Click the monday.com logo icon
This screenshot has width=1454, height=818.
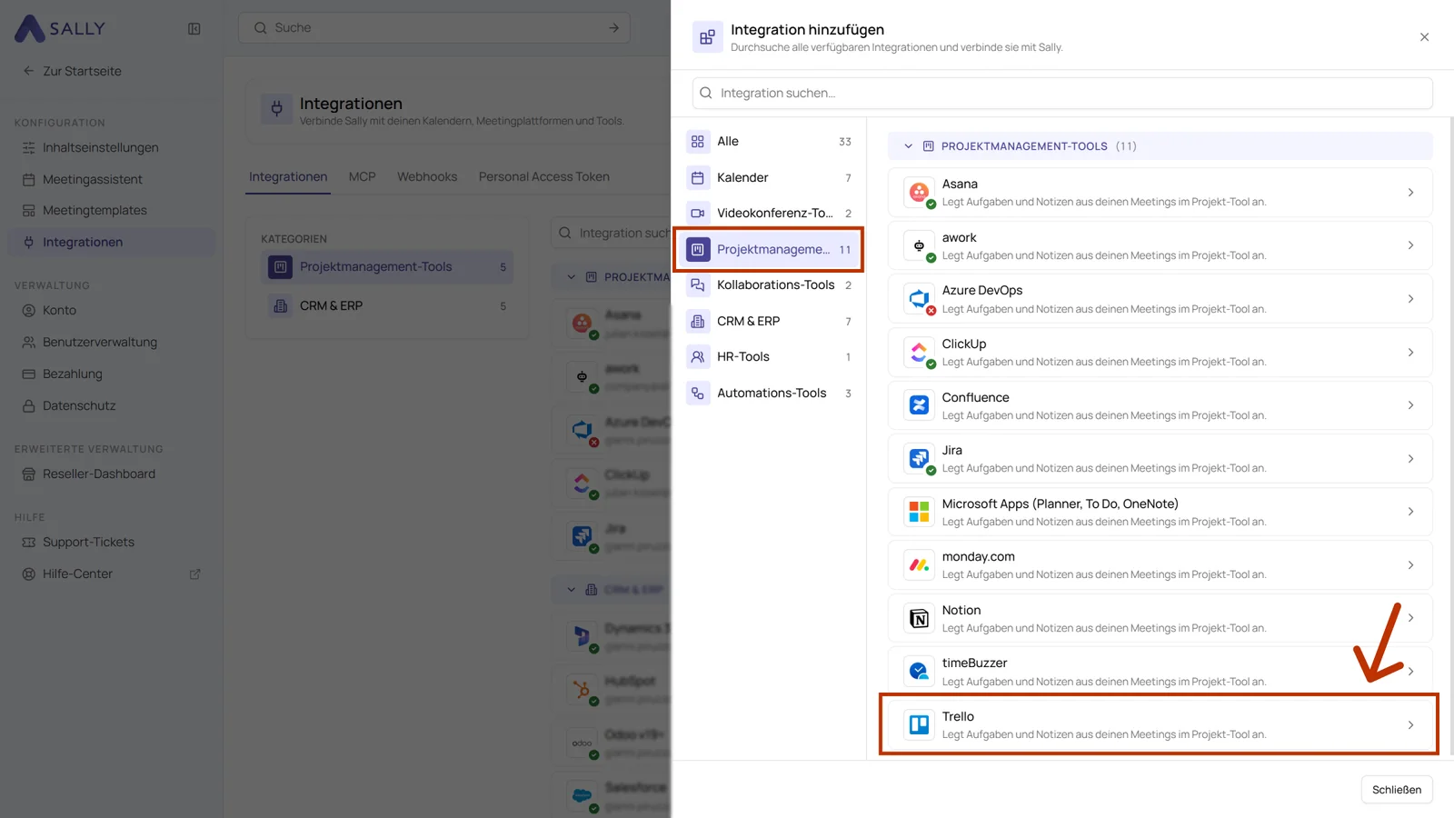pos(919,564)
